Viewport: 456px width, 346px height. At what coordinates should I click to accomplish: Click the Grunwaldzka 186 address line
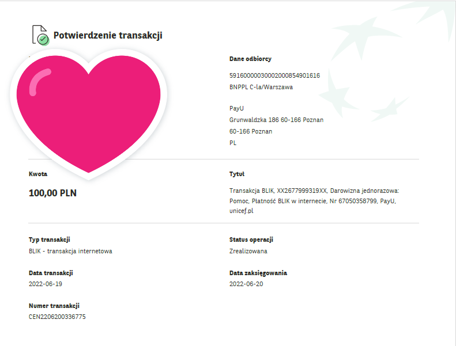point(276,120)
